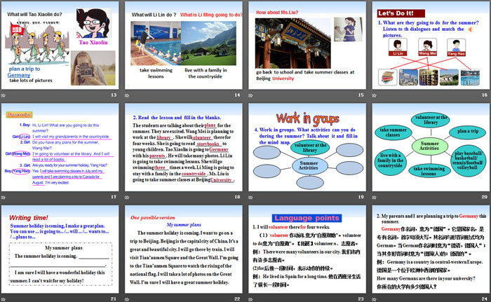Image resolution: width=491 pixels, height=302 pixels.
Task: Select the 'Language points' slide thumbnail
Action: (x=307, y=249)
